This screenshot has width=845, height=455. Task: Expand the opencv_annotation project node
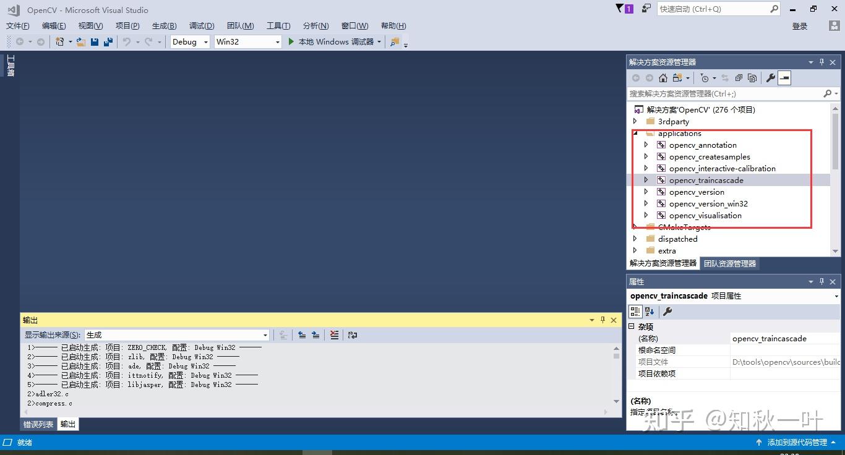[x=646, y=145]
